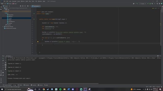Viewport: 163px width, 91px height.
Task: Open the Matrices class in the project tree
Action: pos(10,16)
